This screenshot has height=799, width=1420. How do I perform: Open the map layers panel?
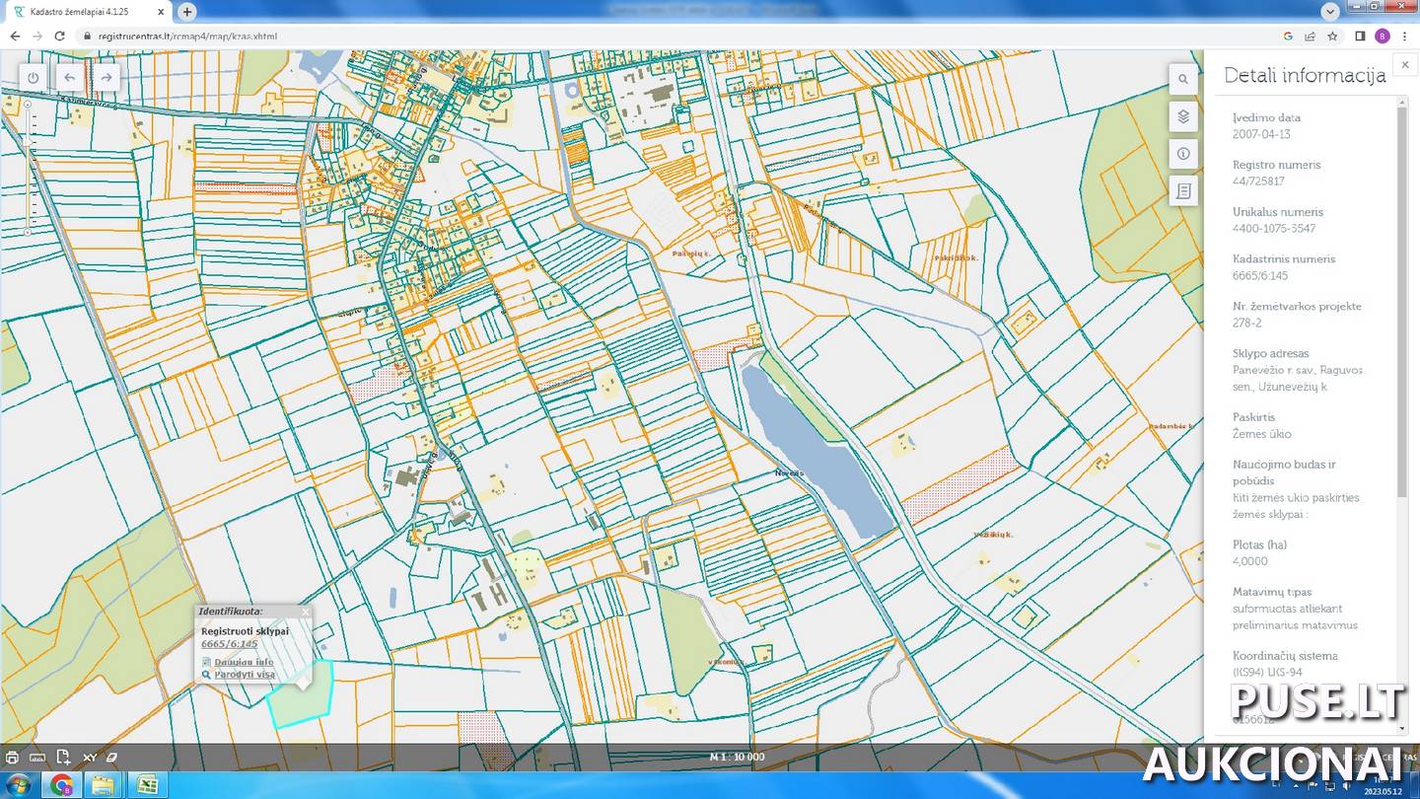(1183, 116)
